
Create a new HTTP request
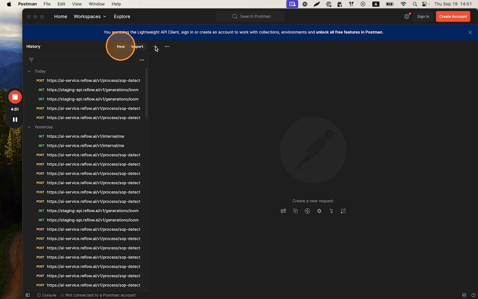click(283, 211)
